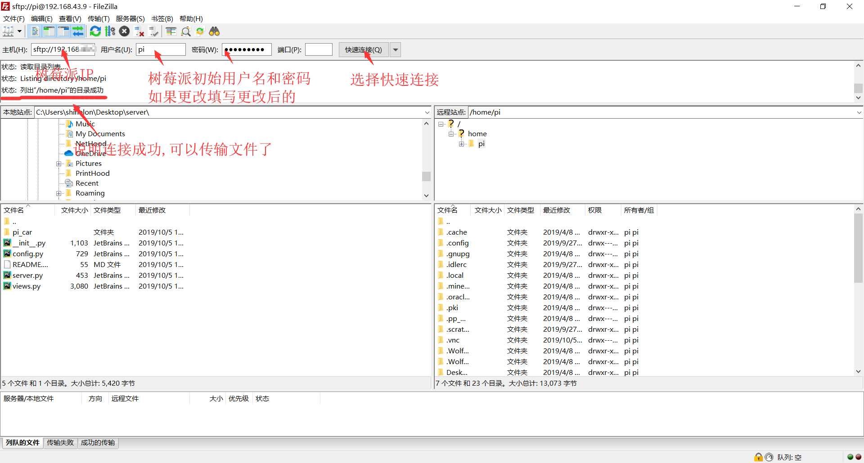
Task: Toggle the remote directory tree display
Action: [63, 31]
